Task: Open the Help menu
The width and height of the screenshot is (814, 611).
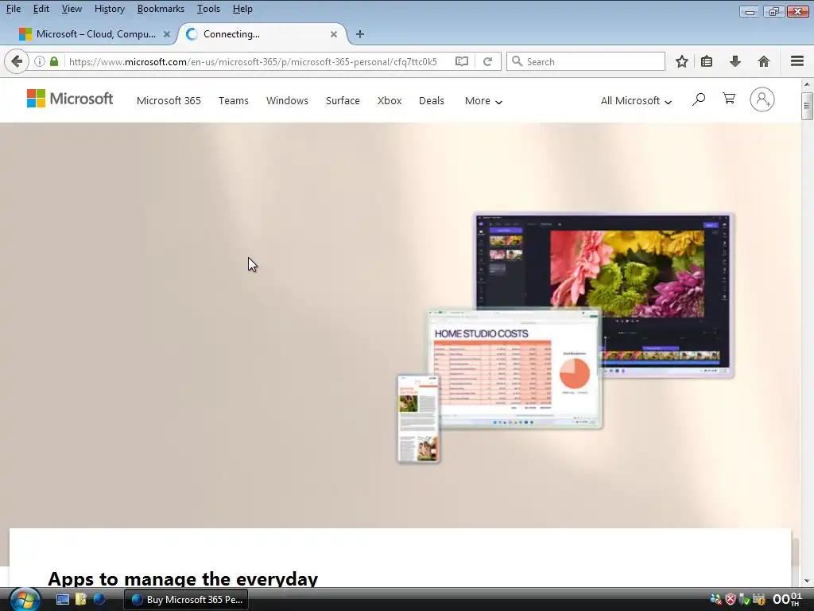Action: click(242, 9)
